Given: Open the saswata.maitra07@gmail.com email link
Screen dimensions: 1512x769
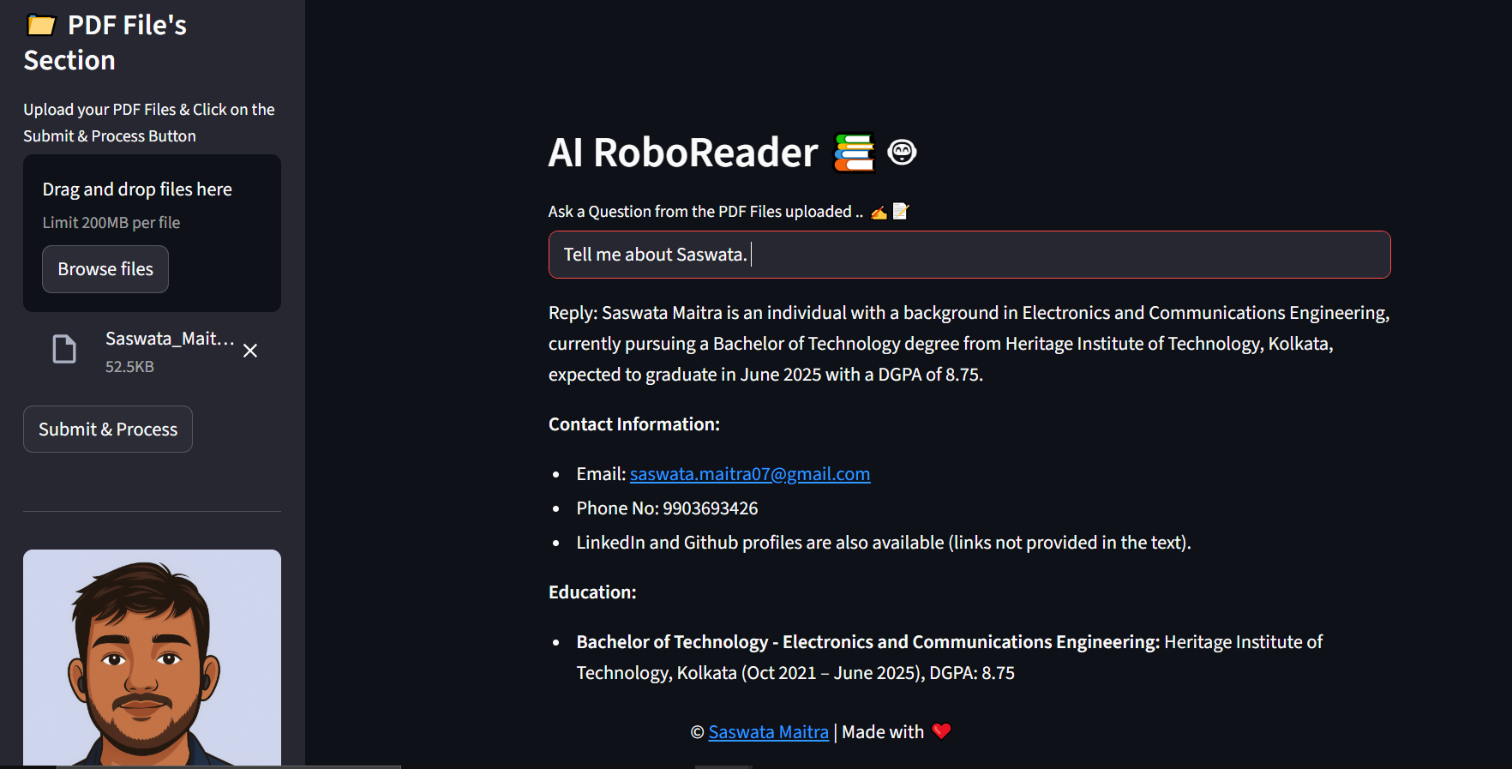Looking at the screenshot, I should 750,474.
